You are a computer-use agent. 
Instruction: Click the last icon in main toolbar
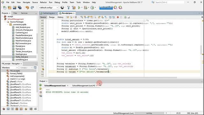[120, 8]
